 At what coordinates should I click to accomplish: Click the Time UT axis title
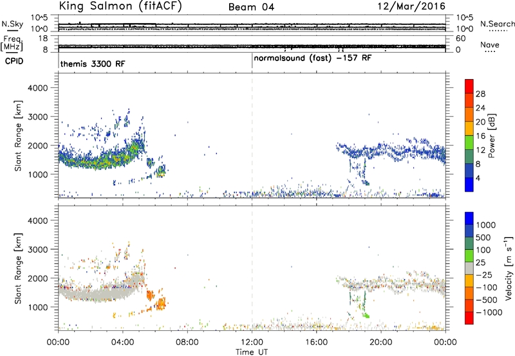(x=252, y=352)
